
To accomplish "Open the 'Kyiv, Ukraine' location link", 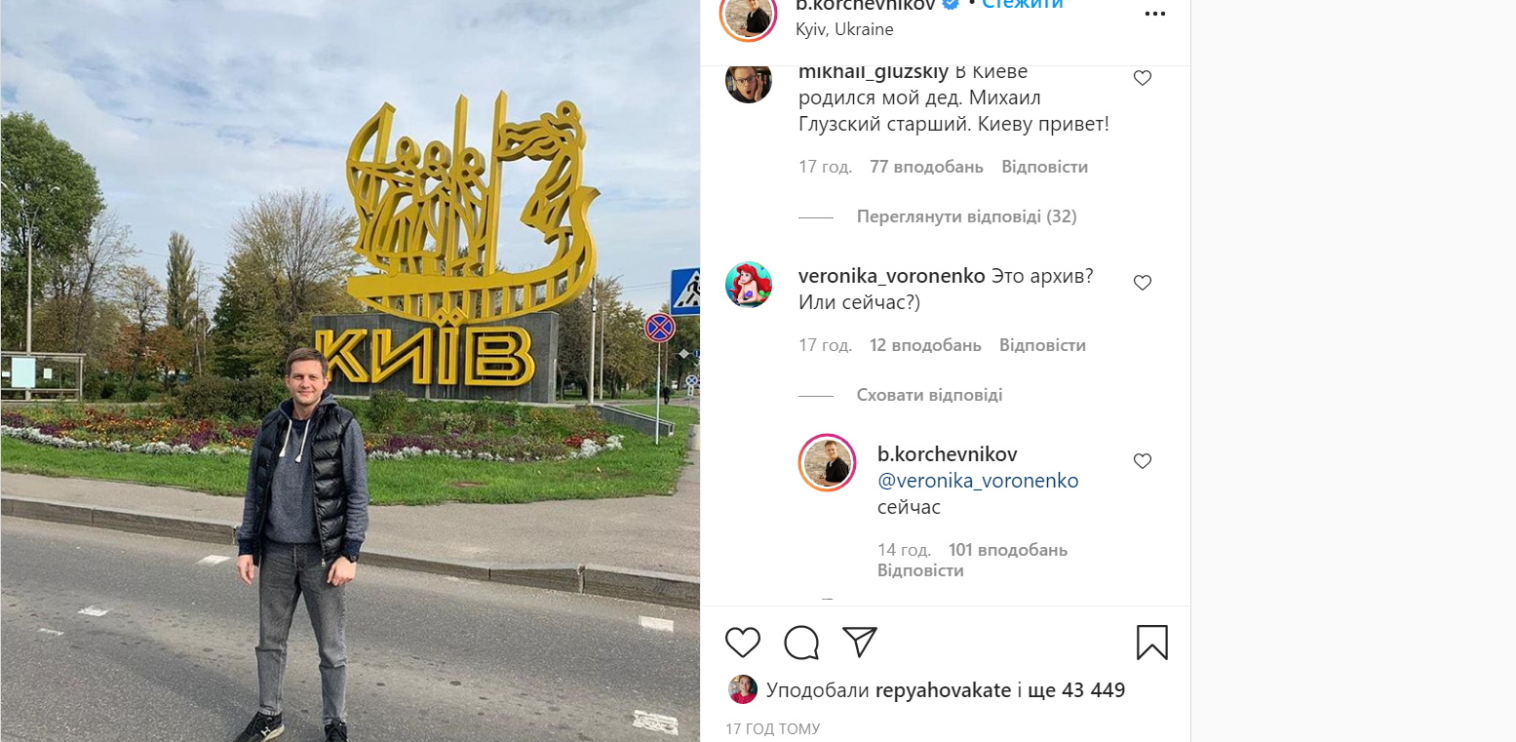I will (844, 29).
